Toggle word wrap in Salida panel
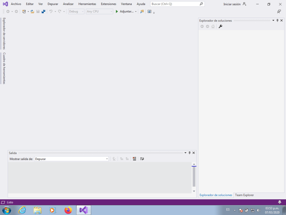 click(142, 159)
